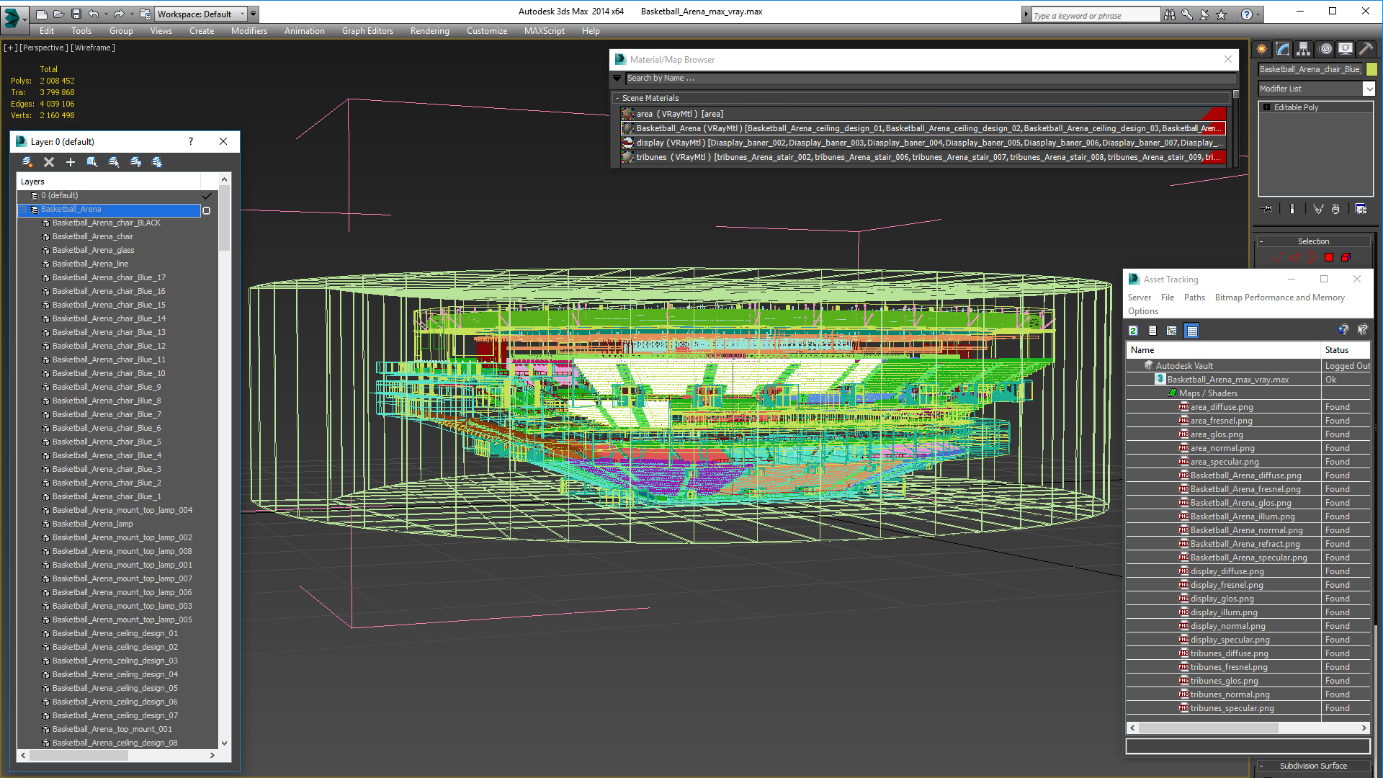Image resolution: width=1383 pixels, height=778 pixels.
Task: Toggle Polygon sub-object selection mode
Action: tap(1329, 257)
